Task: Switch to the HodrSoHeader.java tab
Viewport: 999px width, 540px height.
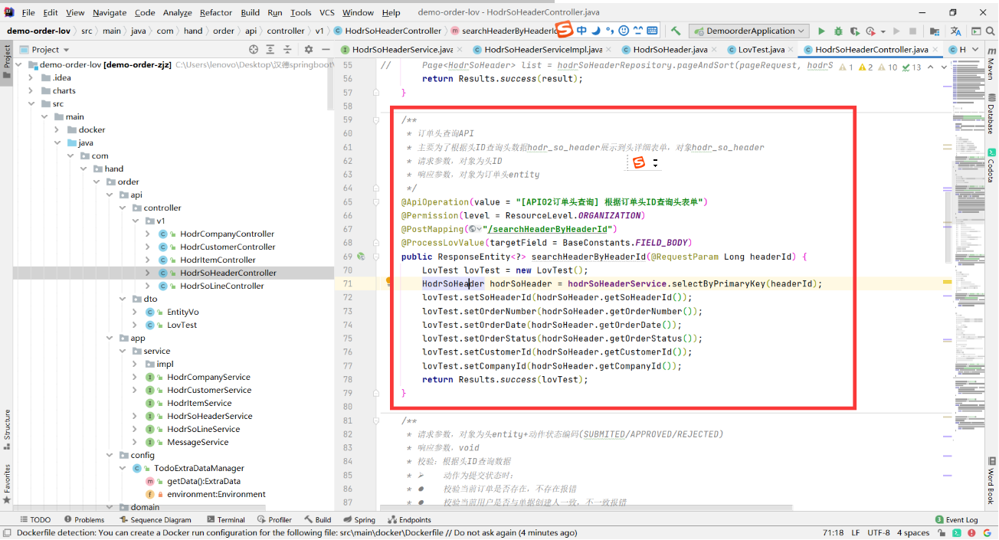Action: [x=670, y=50]
